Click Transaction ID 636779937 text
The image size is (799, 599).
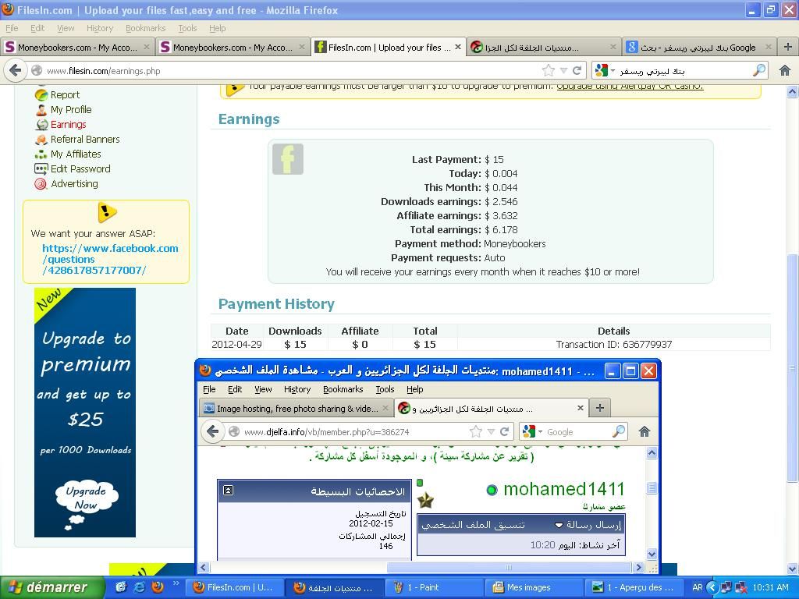pyautogui.click(x=614, y=344)
